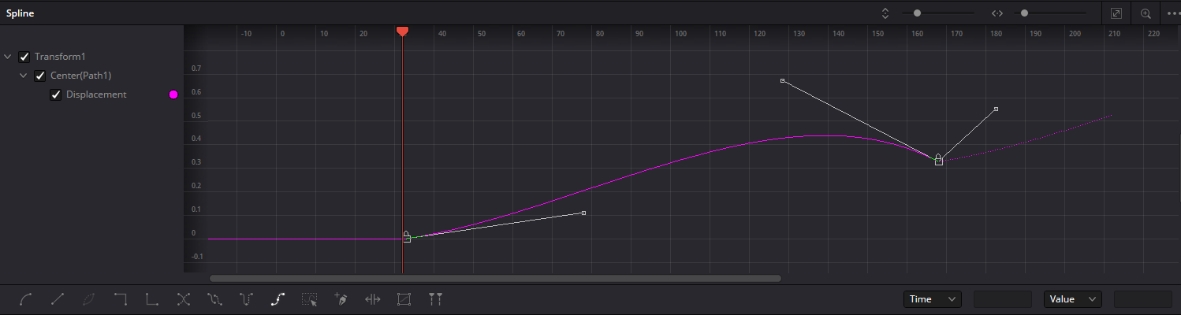Show key markers in spline editor
The image size is (1181, 315).
pos(435,299)
